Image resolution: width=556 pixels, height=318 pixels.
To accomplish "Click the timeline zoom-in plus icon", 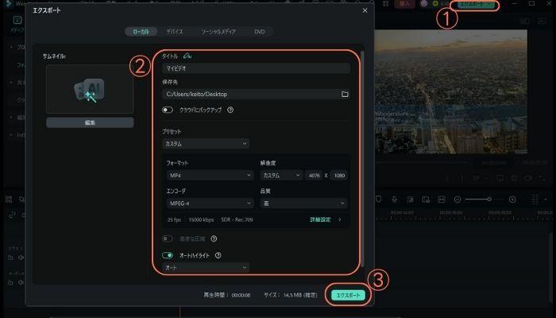I will coord(512,200).
